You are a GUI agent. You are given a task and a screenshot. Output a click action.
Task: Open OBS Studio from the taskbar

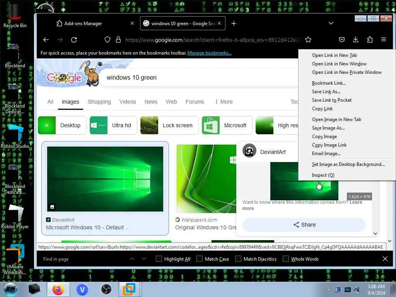click(x=106, y=289)
